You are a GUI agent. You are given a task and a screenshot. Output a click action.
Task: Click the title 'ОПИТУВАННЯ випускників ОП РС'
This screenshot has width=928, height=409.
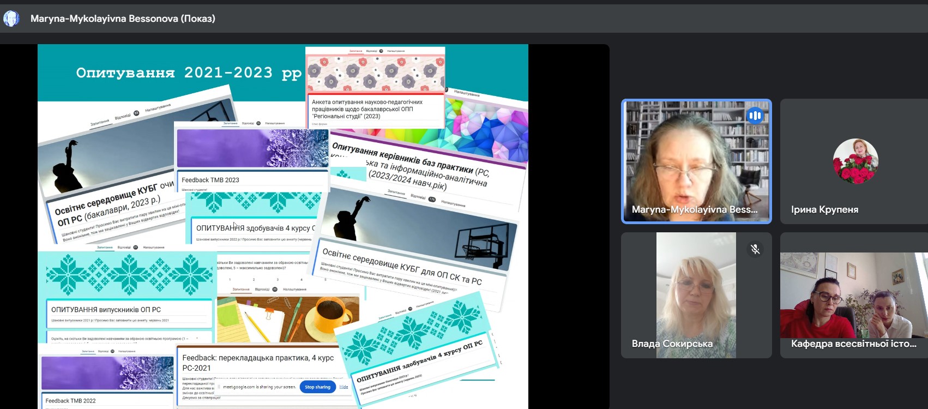pyautogui.click(x=106, y=310)
